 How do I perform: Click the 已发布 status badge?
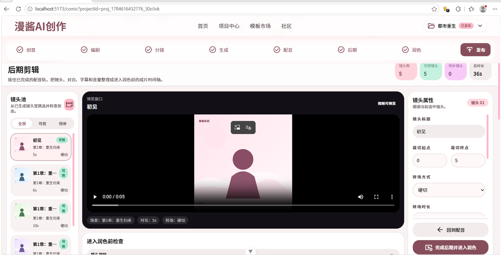click(x=466, y=26)
